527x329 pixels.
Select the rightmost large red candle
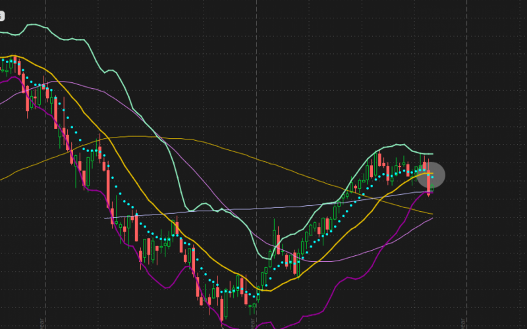click(429, 183)
